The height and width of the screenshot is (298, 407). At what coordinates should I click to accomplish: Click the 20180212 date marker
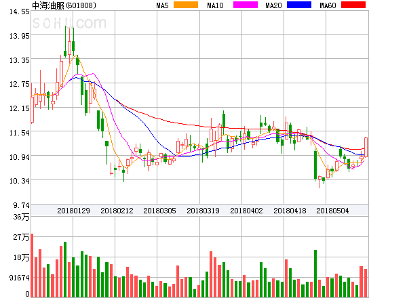click(117, 211)
